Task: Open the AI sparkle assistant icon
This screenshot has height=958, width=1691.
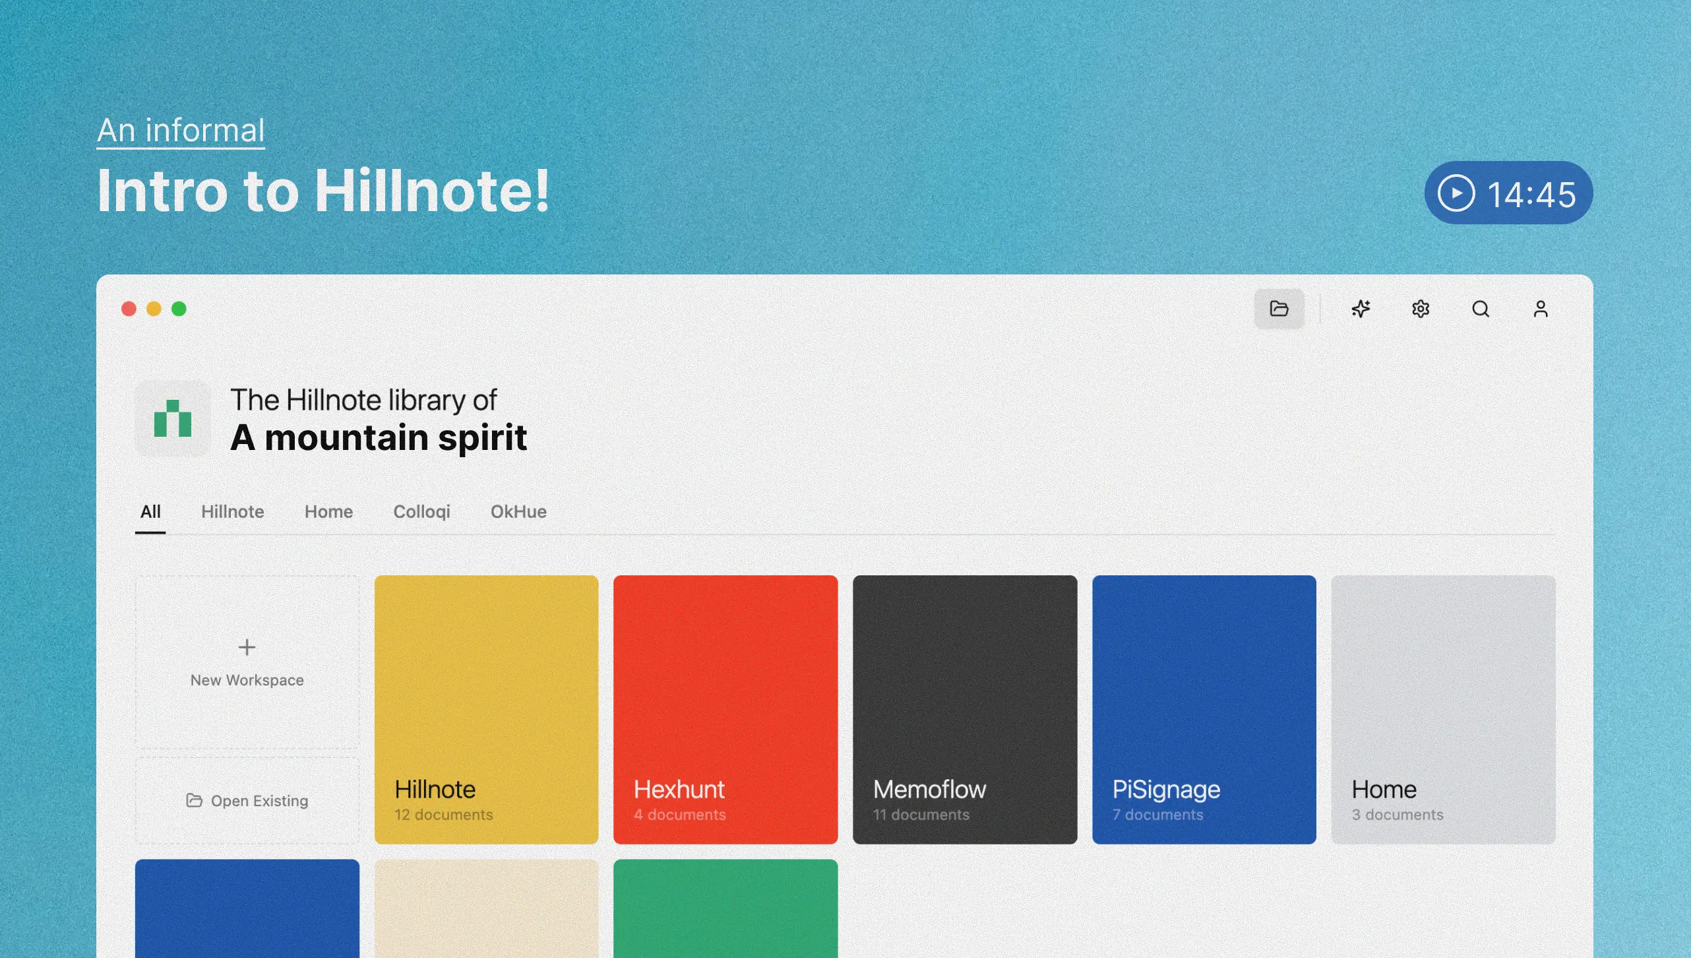Action: click(x=1361, y=309)
